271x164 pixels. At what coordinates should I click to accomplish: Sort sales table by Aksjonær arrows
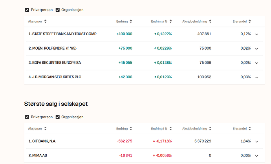(x=45, y=128)
